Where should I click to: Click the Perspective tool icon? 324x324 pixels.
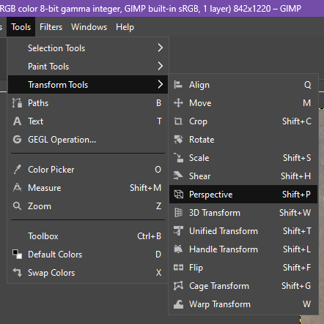[178, 195]
